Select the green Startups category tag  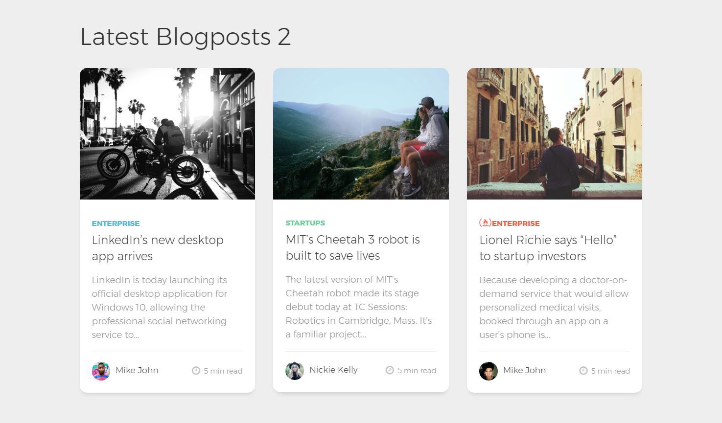click(x=305, y=223)
